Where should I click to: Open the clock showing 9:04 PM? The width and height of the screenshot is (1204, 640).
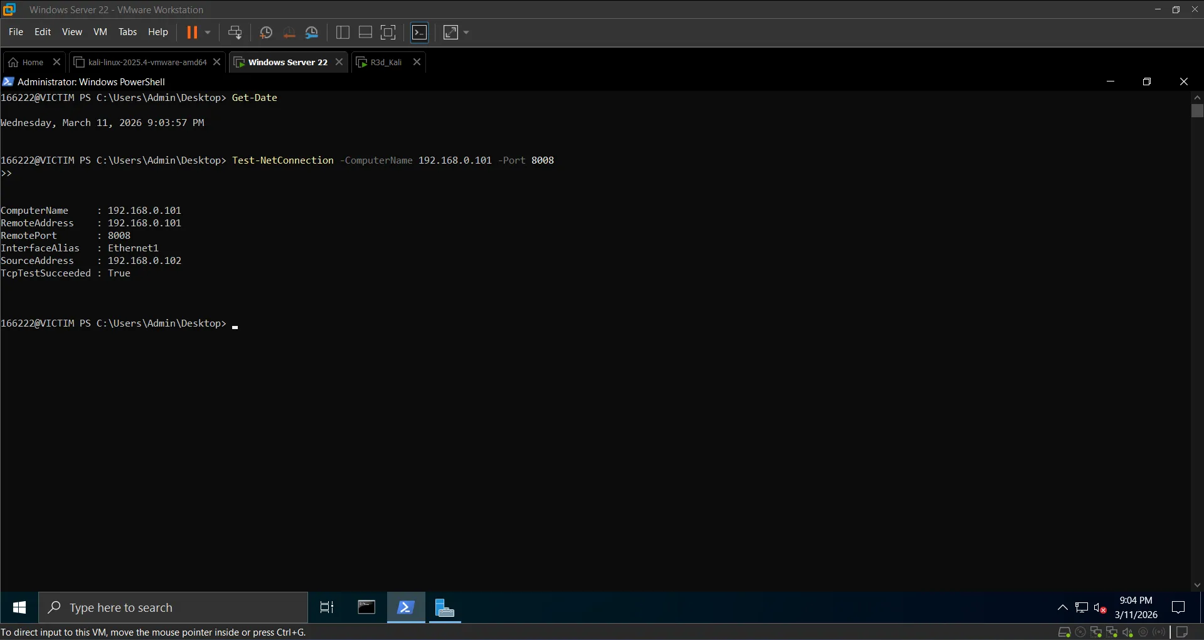click(1136, 607)
